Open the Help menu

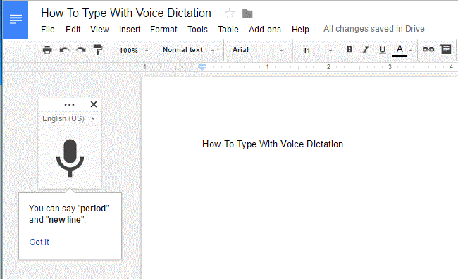point(300,30)
